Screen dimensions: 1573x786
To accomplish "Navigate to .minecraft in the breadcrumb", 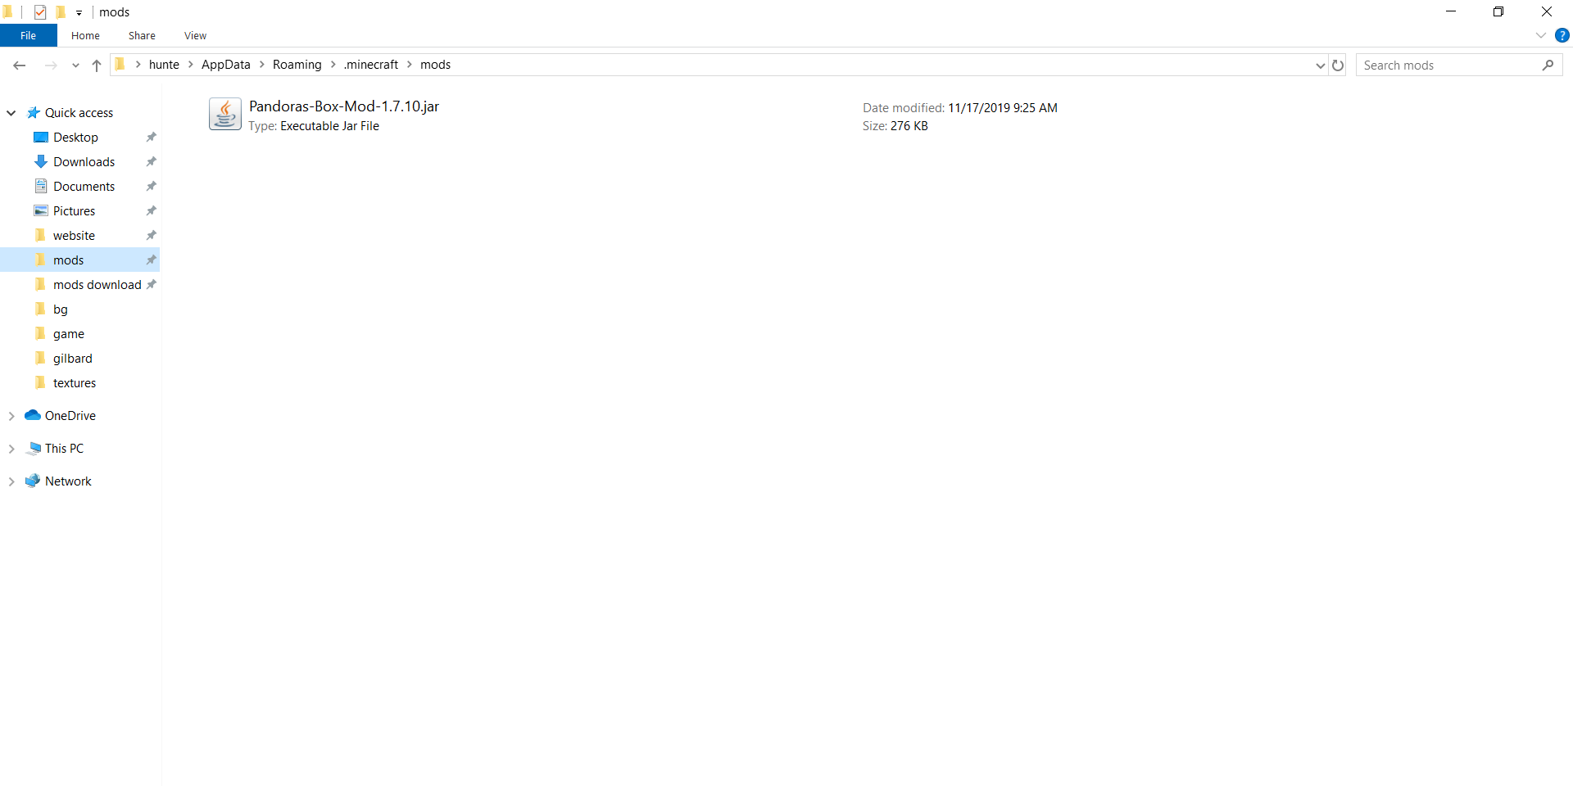I will pyautogui.click(x=371, y=65).
